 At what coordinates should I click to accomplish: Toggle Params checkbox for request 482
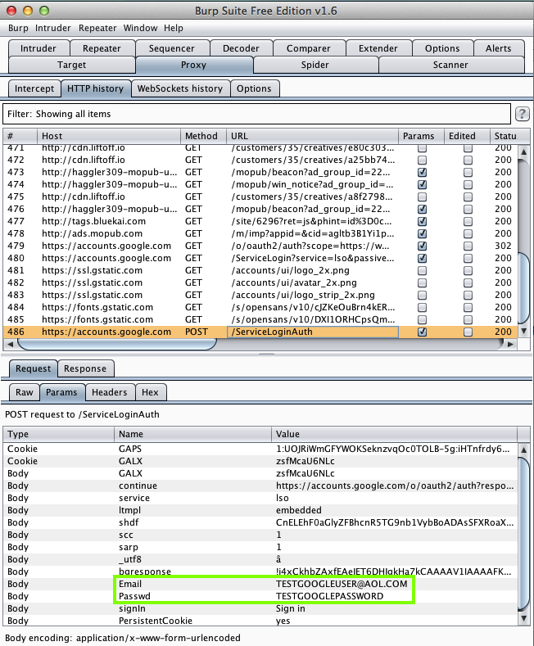(422, 282)
